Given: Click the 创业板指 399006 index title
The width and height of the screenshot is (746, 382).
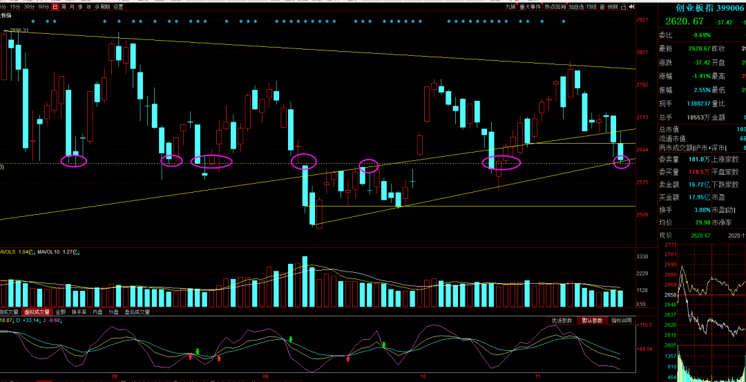Looking at the screenshot, I should tap(706, 7).
